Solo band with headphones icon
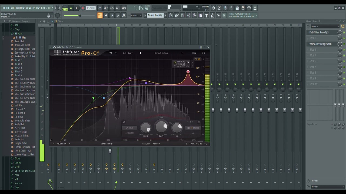The width and height of the screenshot is (346, 194). pyautogui.click(x=188, y=62)
